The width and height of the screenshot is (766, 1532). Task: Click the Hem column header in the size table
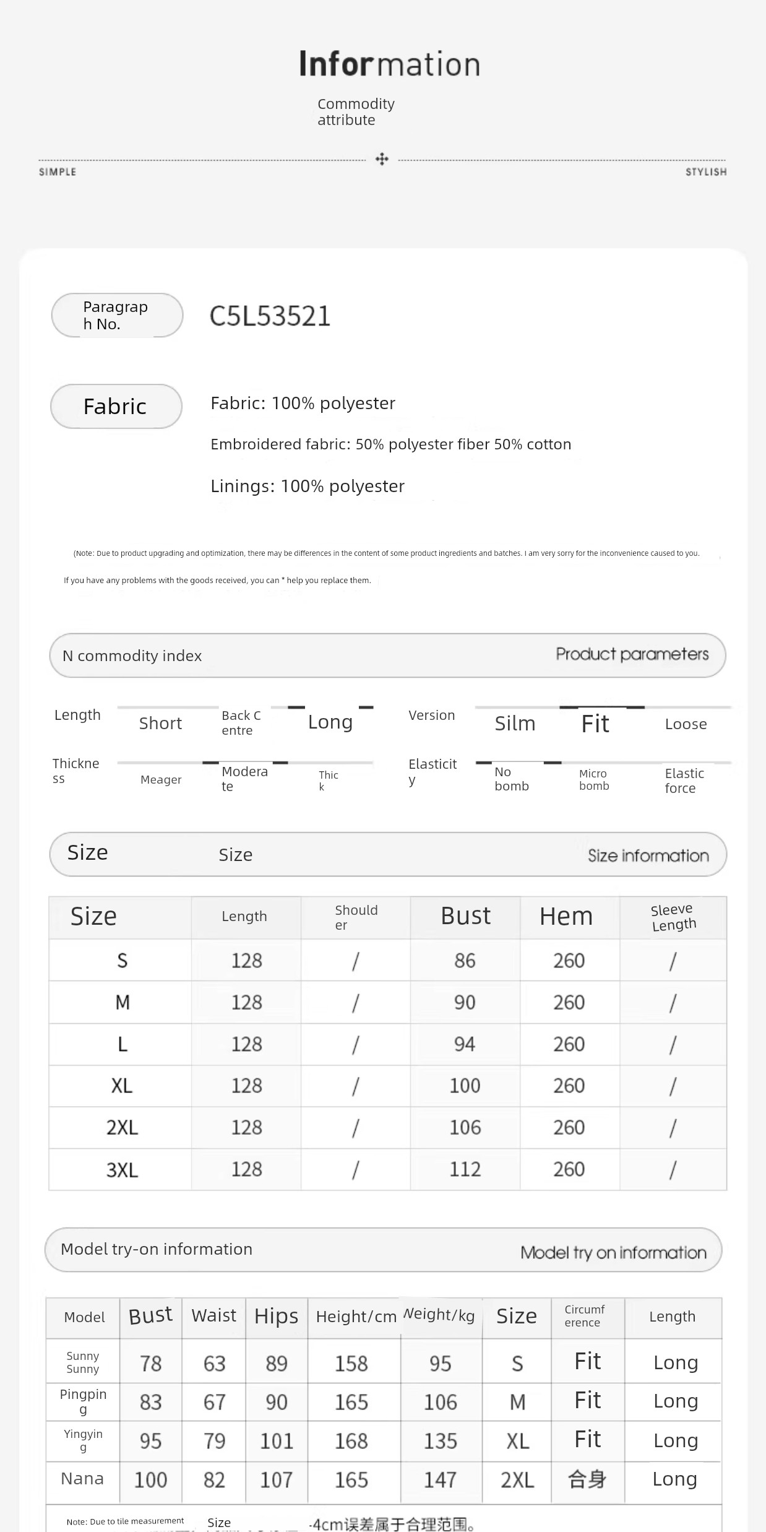coord(566,917)
